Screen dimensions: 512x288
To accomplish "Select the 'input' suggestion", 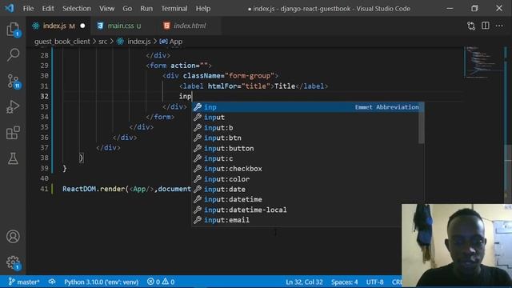I will click(305, 118).
